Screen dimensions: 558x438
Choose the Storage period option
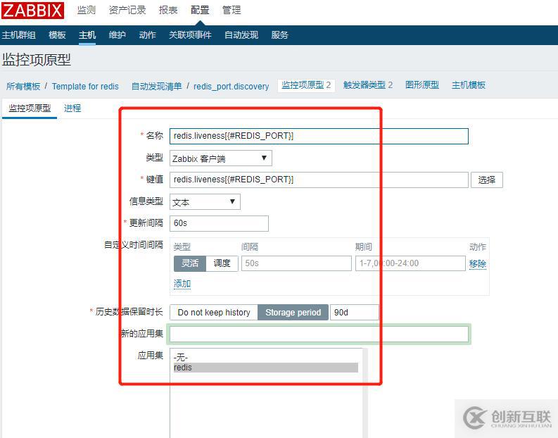pos(293,312)
